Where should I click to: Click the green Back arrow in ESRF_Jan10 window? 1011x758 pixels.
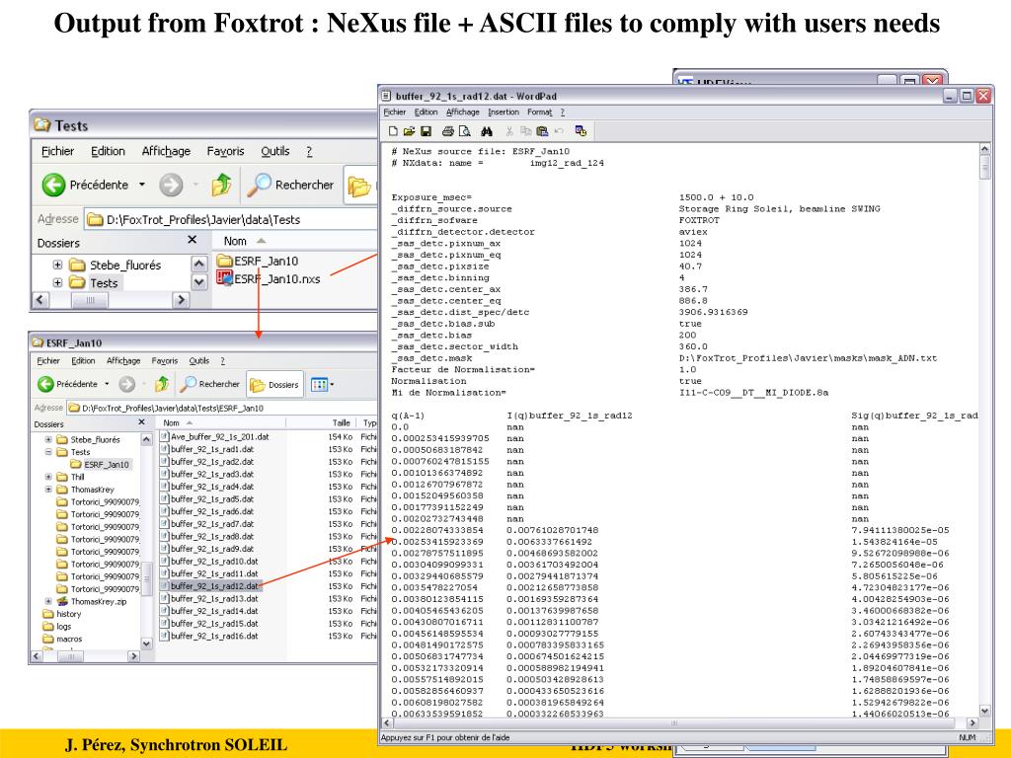pos(45,384)
